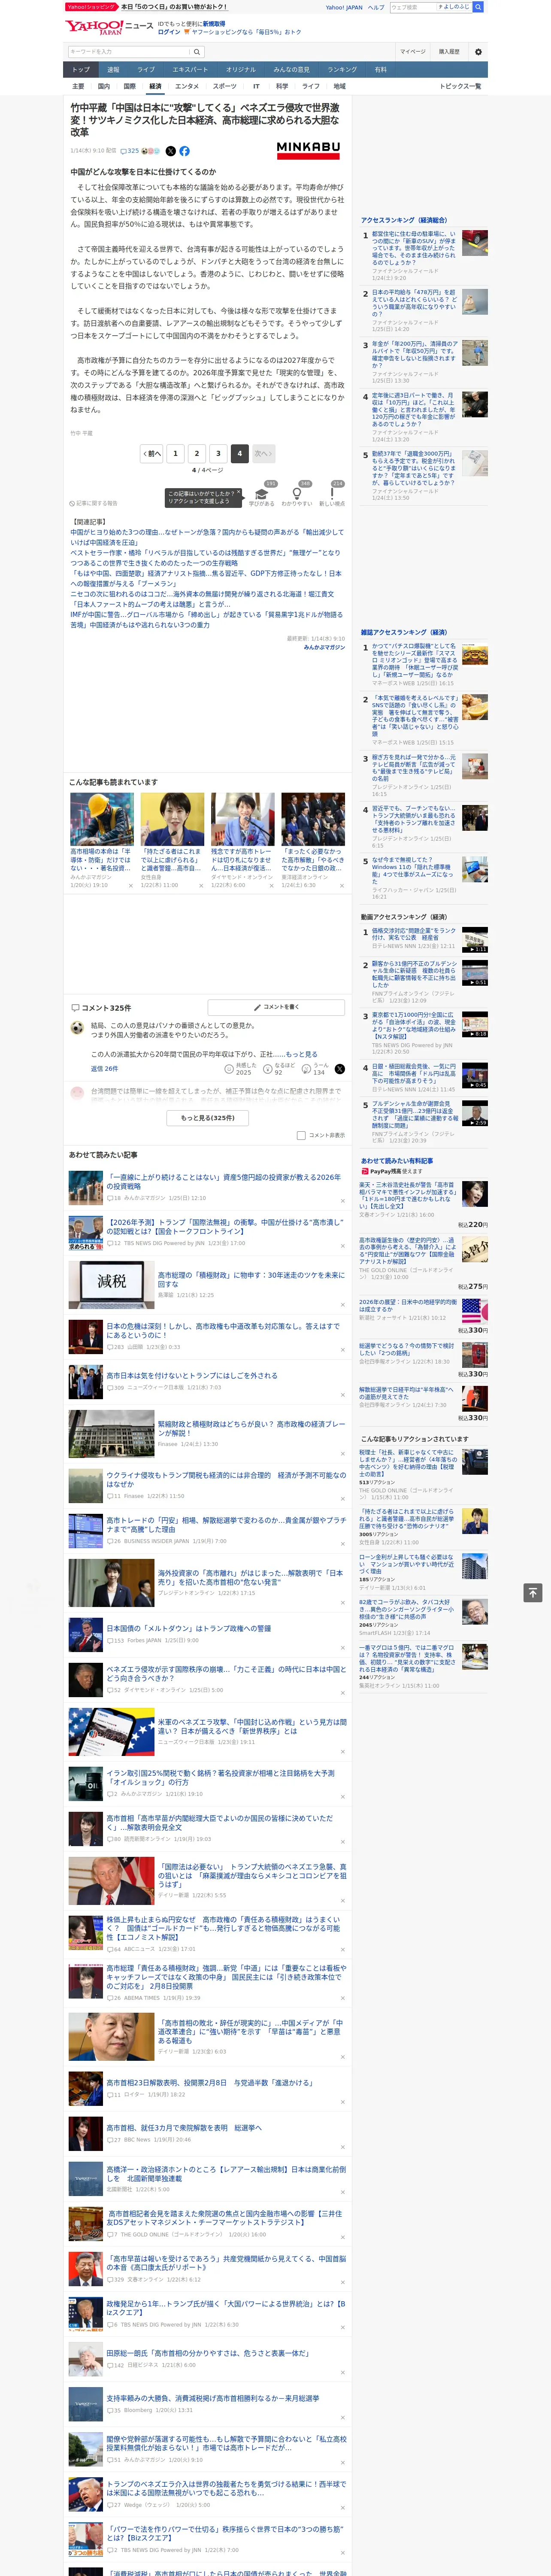Image resolution: width=551 pixels, height=2576 pixels.
Task: Select the 速報 tab
Action: click(113, 70)
